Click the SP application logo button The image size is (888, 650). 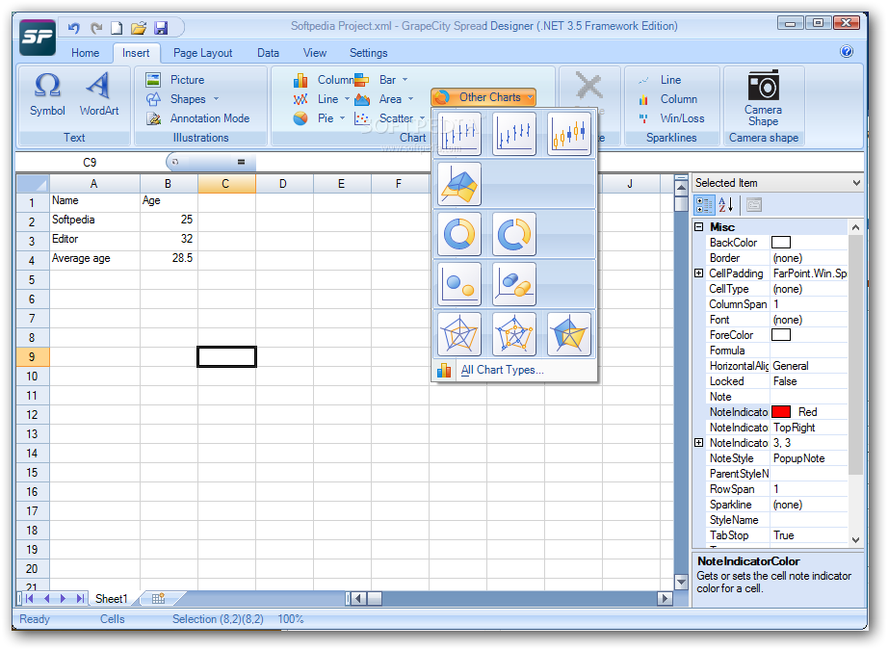38,38
